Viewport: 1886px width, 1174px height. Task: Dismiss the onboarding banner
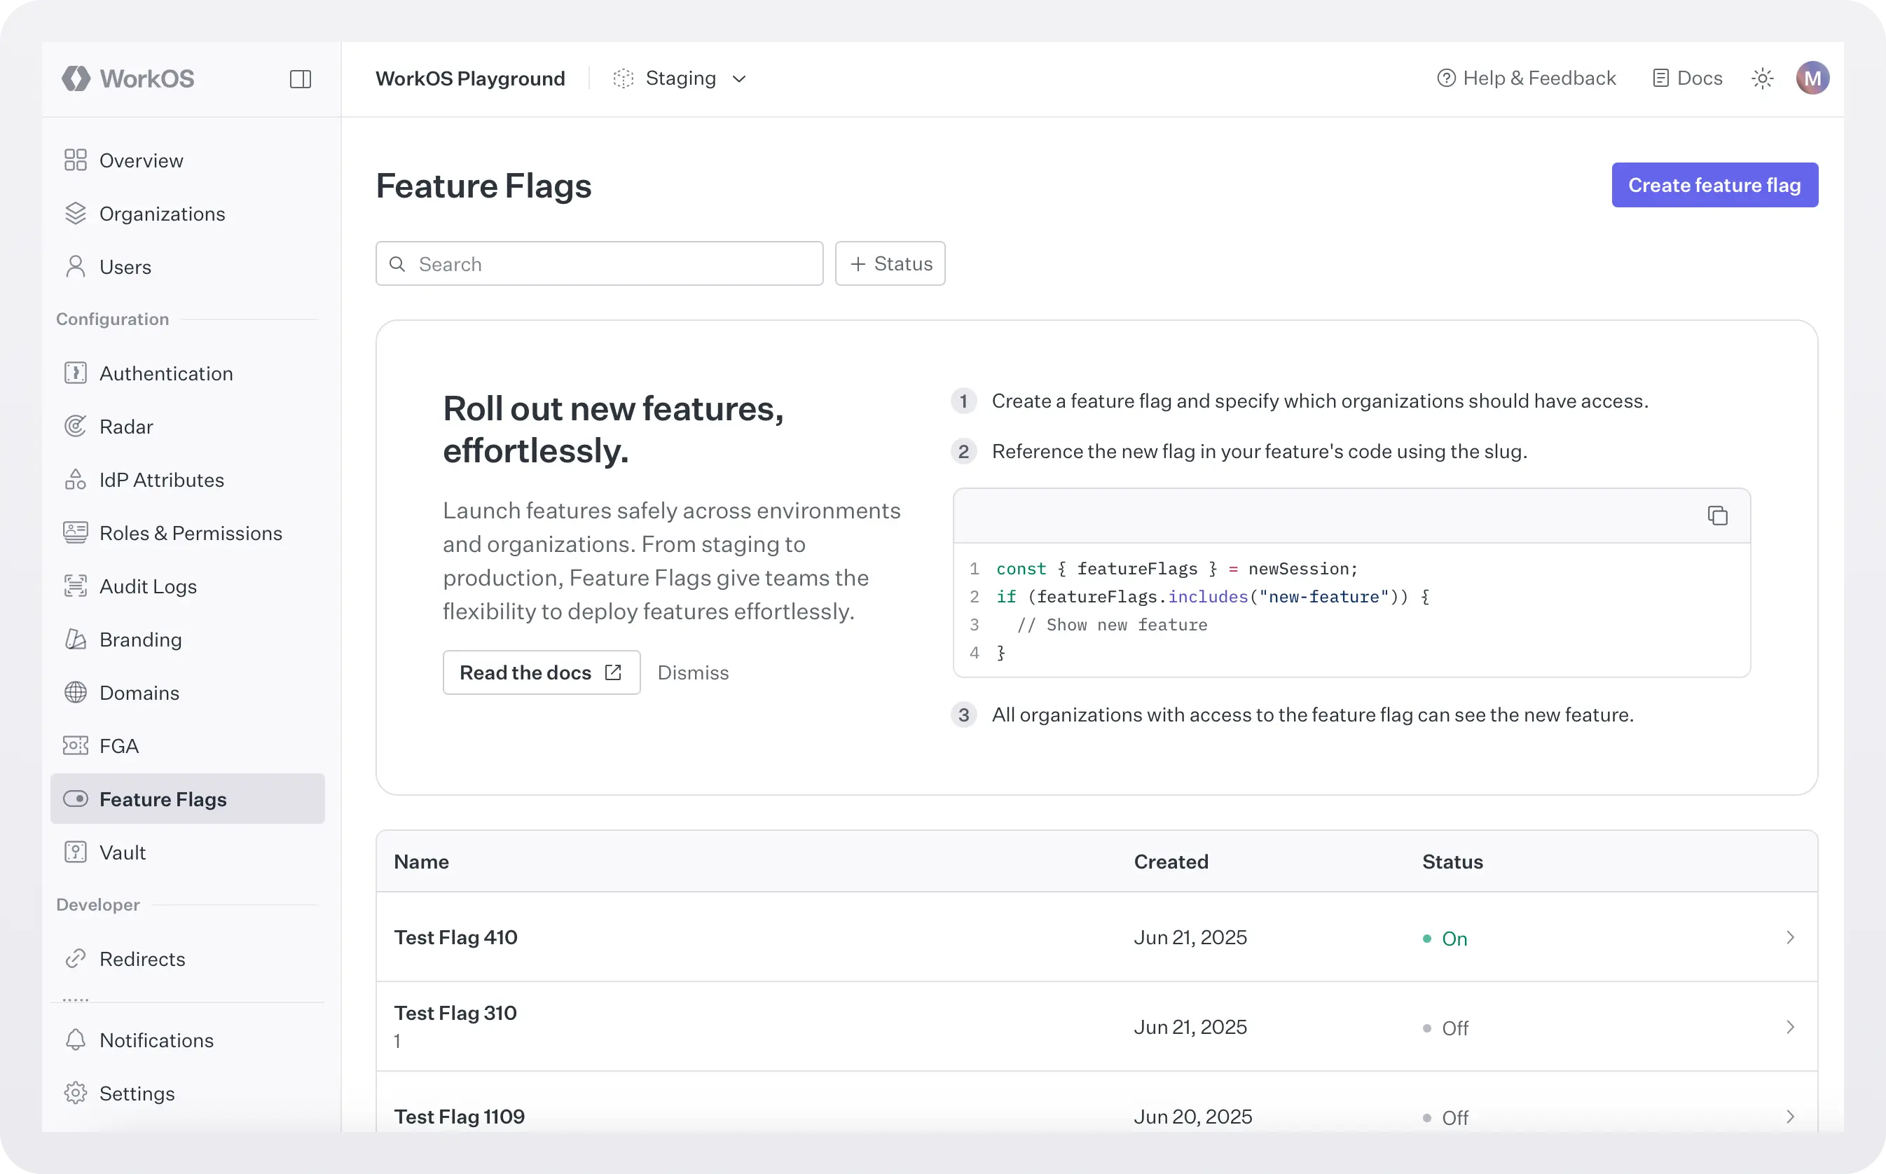(693, 672)
